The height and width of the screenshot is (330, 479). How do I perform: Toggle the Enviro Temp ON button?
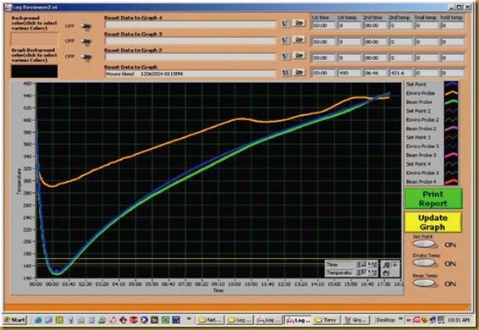(x=424, y=263)
